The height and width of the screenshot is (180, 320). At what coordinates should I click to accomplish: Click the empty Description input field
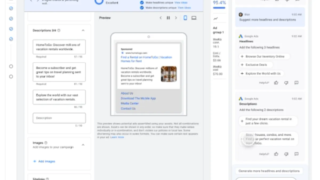pos(59,118)
